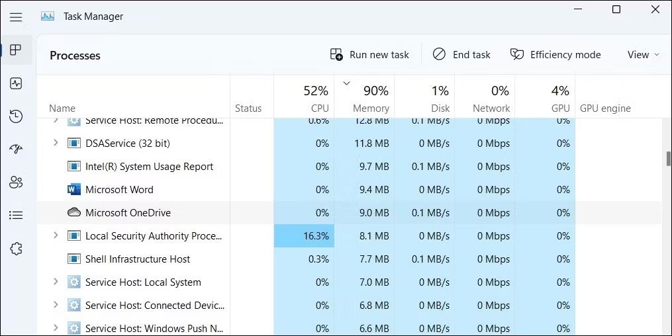Turn on Efficiency mode
The height and width of the screenshot is (336, 672).
coord(555,55)
